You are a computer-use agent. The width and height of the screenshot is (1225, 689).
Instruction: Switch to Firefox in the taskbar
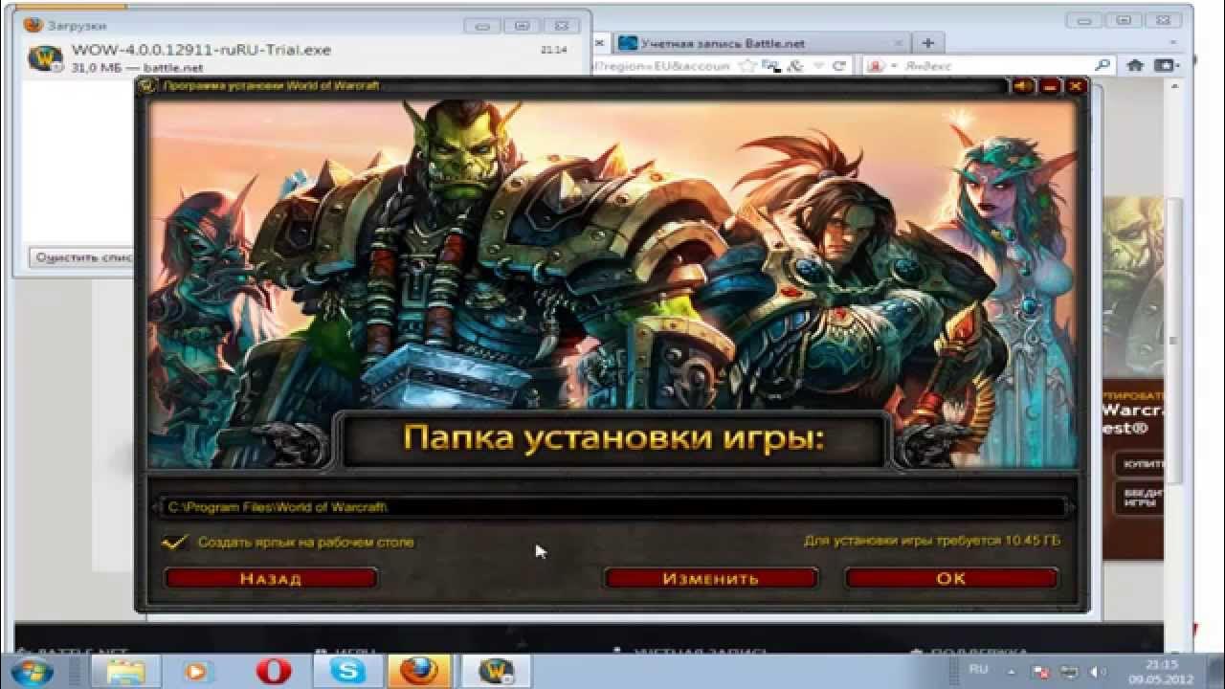tap(419, 671)
